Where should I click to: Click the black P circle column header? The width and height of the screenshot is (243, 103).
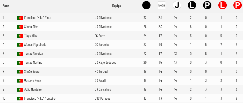pos(207,5)
